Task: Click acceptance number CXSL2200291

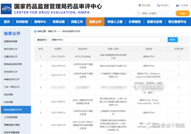Action: pos(58,56)
